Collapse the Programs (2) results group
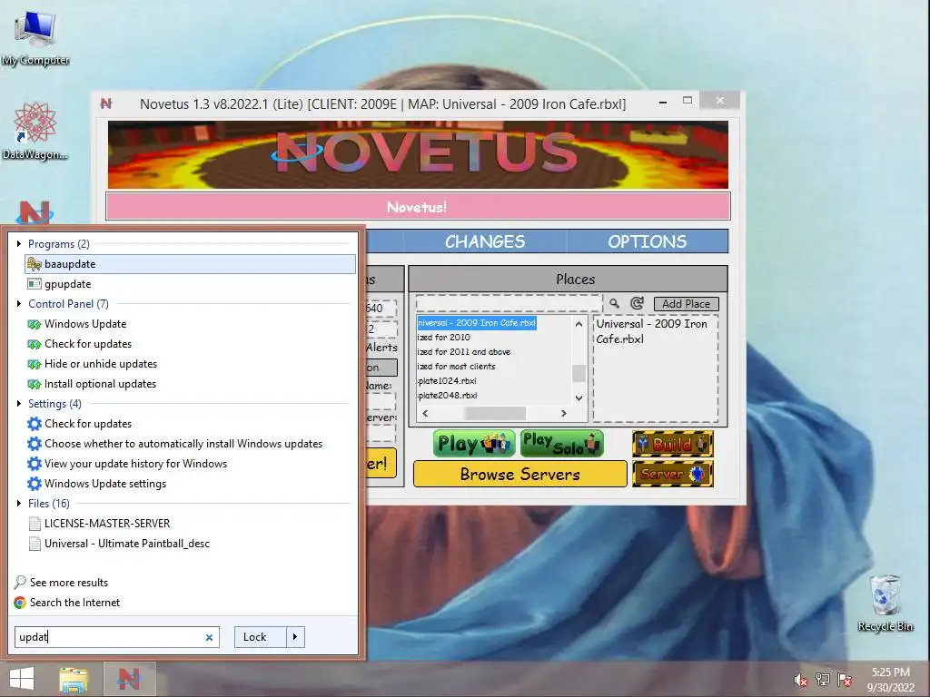 point(19,243)
